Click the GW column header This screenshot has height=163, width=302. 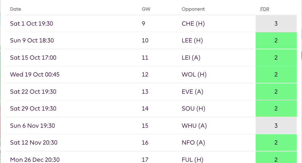pyautogui.click(x=146, y=9)
